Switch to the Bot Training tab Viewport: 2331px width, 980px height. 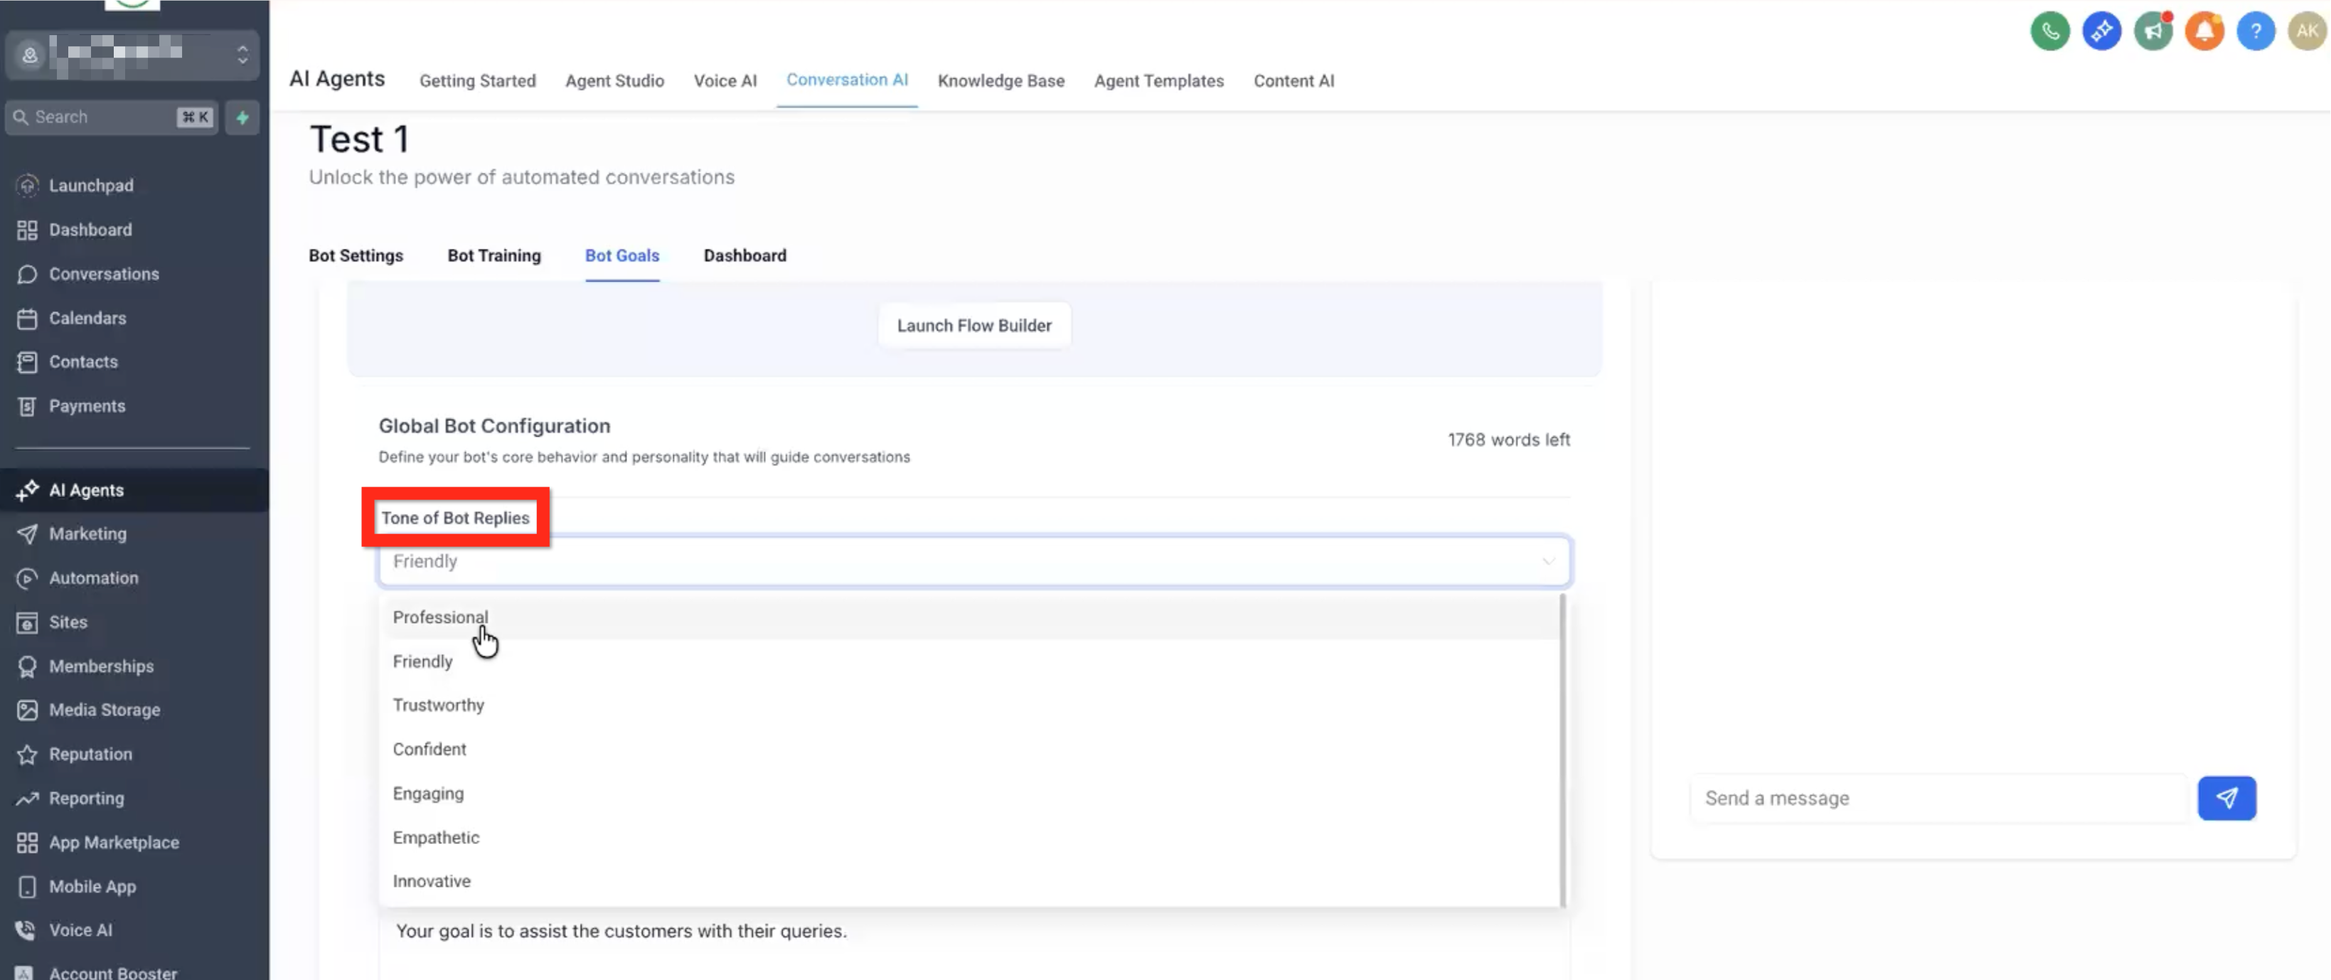coord(494,255)
